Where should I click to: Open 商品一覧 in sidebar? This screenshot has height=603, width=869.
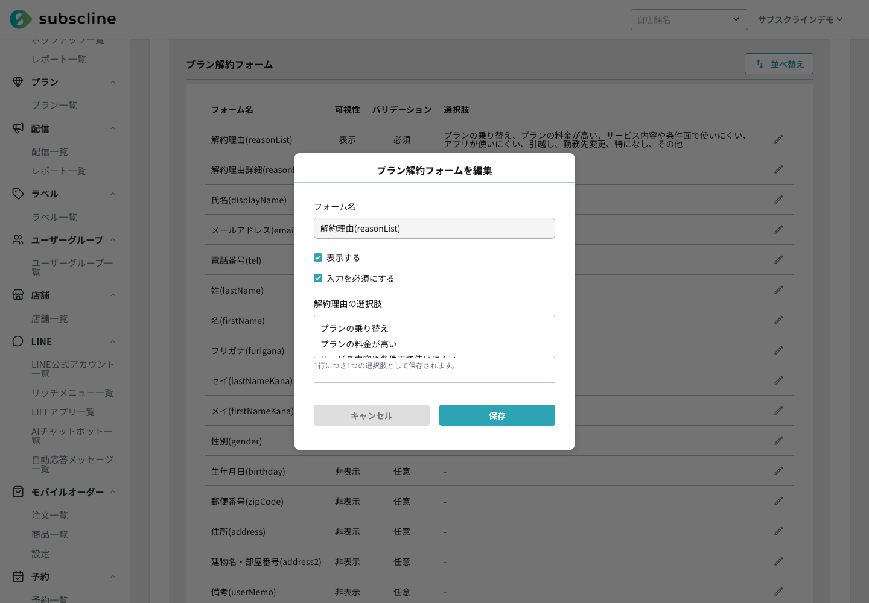(x=49, y=534)
